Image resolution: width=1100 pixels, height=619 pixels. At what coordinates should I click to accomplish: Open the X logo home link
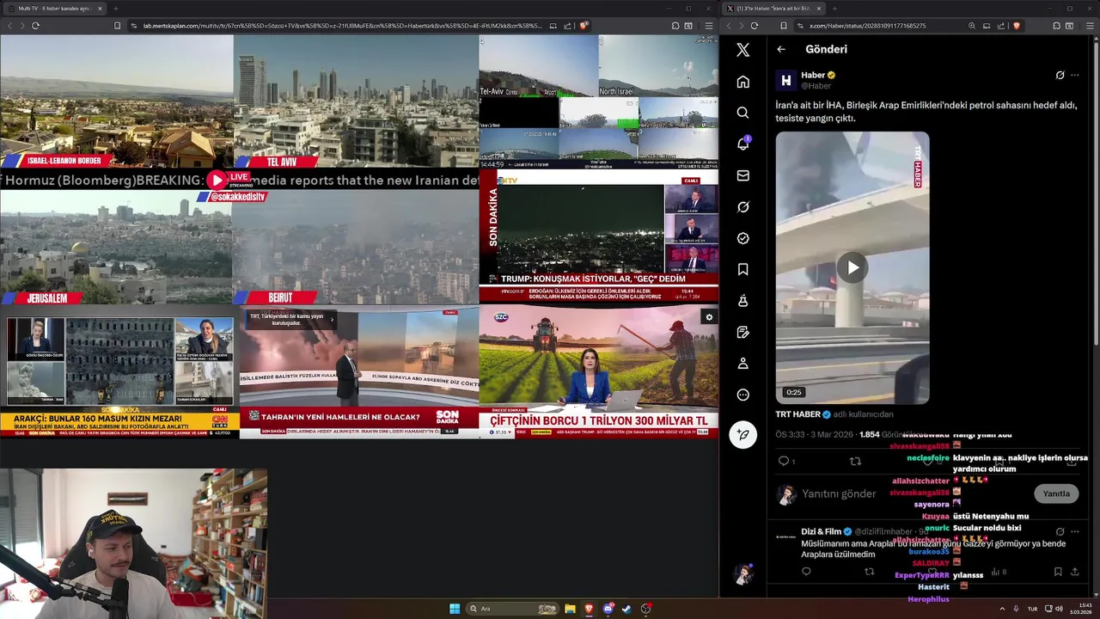point(743,50)
